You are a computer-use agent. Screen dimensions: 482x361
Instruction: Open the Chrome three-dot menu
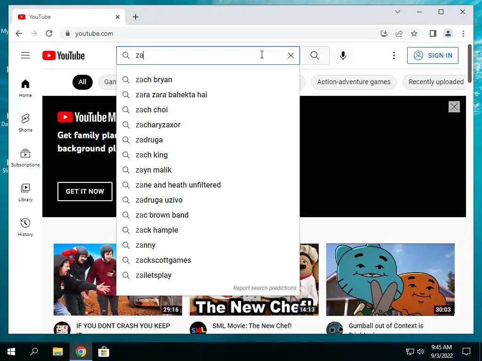click(x=463, y=33)
